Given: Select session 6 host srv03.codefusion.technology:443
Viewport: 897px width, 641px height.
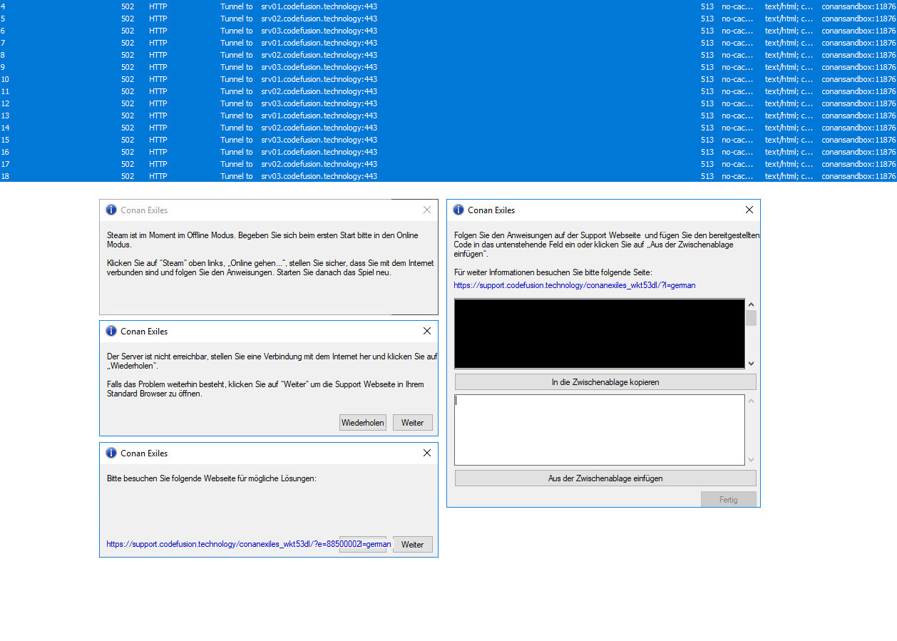Looking at the screenshot, I should [319, 31].
